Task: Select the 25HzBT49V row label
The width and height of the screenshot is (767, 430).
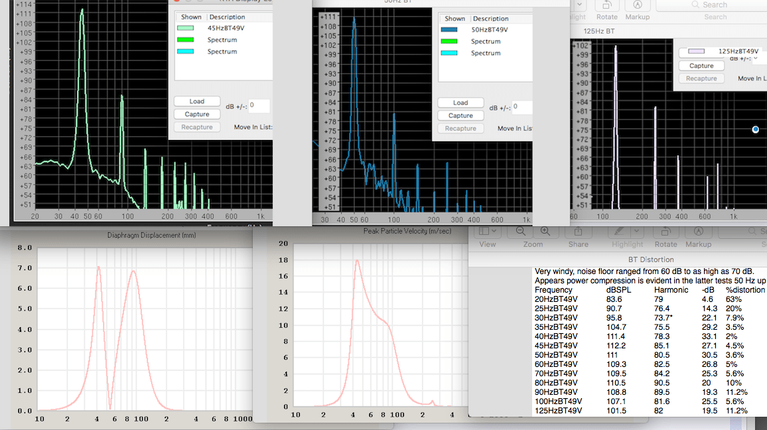Action: [556, 309]
